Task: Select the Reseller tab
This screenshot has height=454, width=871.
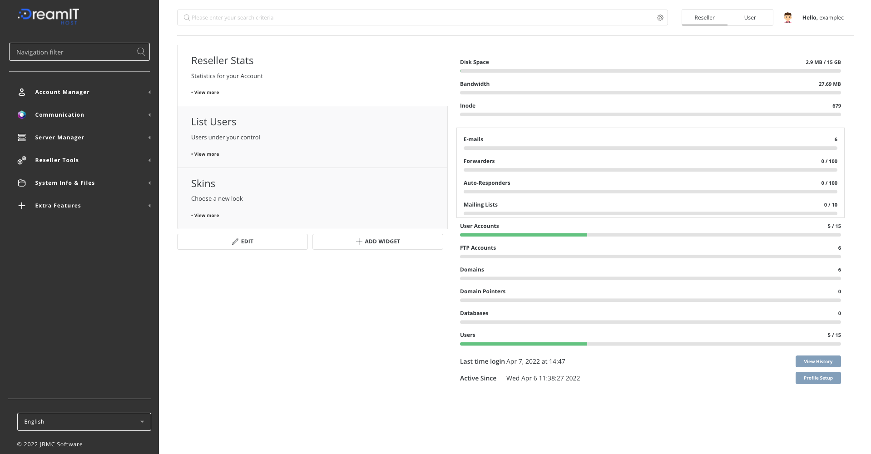Action: (704, 17)
